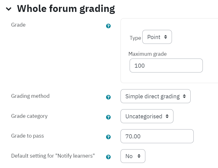The width and height of the screenshot is (218, 168).
Task: Open the Notify learners No dropdown
Action: click(x=133, y=156)
